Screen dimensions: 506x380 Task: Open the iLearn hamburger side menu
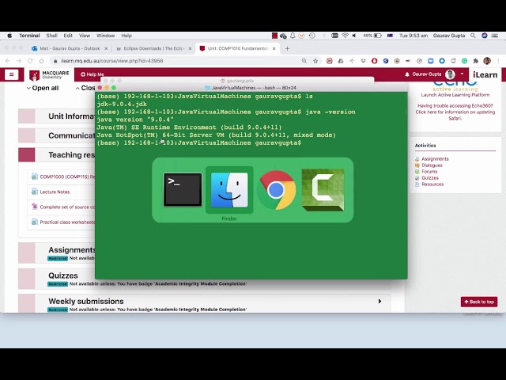(12, 74)
